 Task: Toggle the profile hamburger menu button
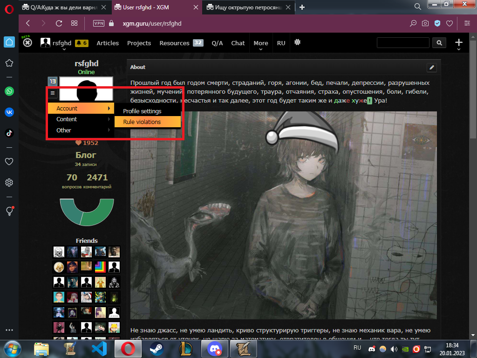click(53, 93)
